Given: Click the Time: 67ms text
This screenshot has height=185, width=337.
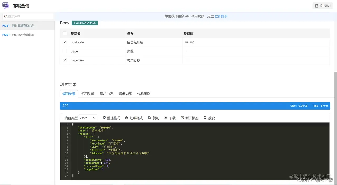Looking at the screenshot, I should pyautogui.click(x=320, y=106).
